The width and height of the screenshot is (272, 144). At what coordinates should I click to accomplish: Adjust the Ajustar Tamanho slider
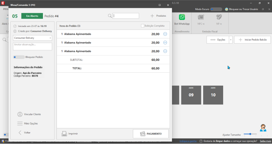pyautogui.click(x=250, y=134)
